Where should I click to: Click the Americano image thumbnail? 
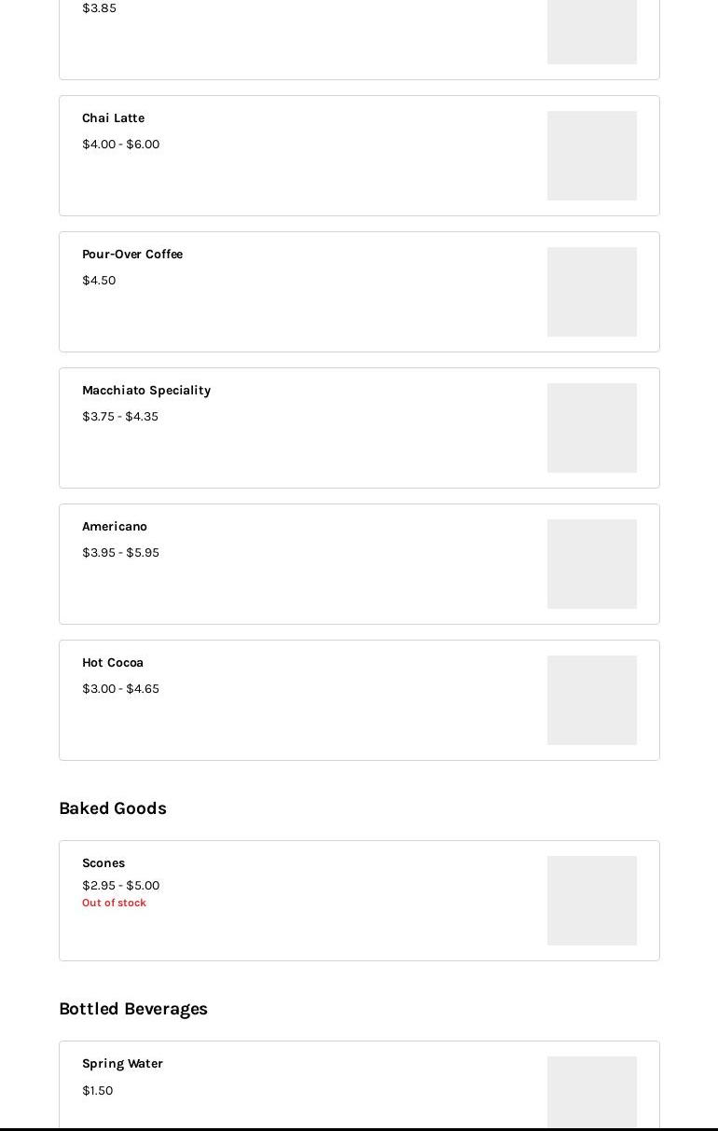pos(592,564)
